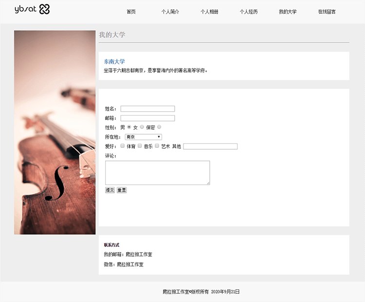Pick the 保密 gender radio button

(159, 127)
